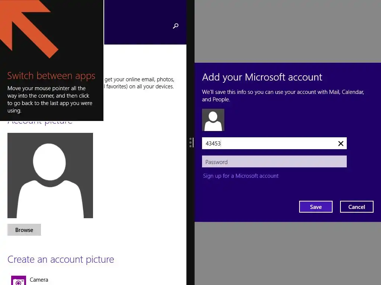Click the search magnifier icon in PC settings

point(176,26)
